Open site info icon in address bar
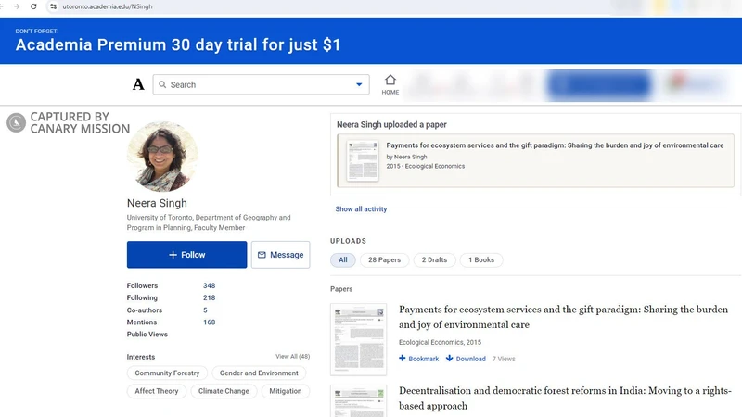The height and width of the screenshot is (417, 742). [53, 6]
